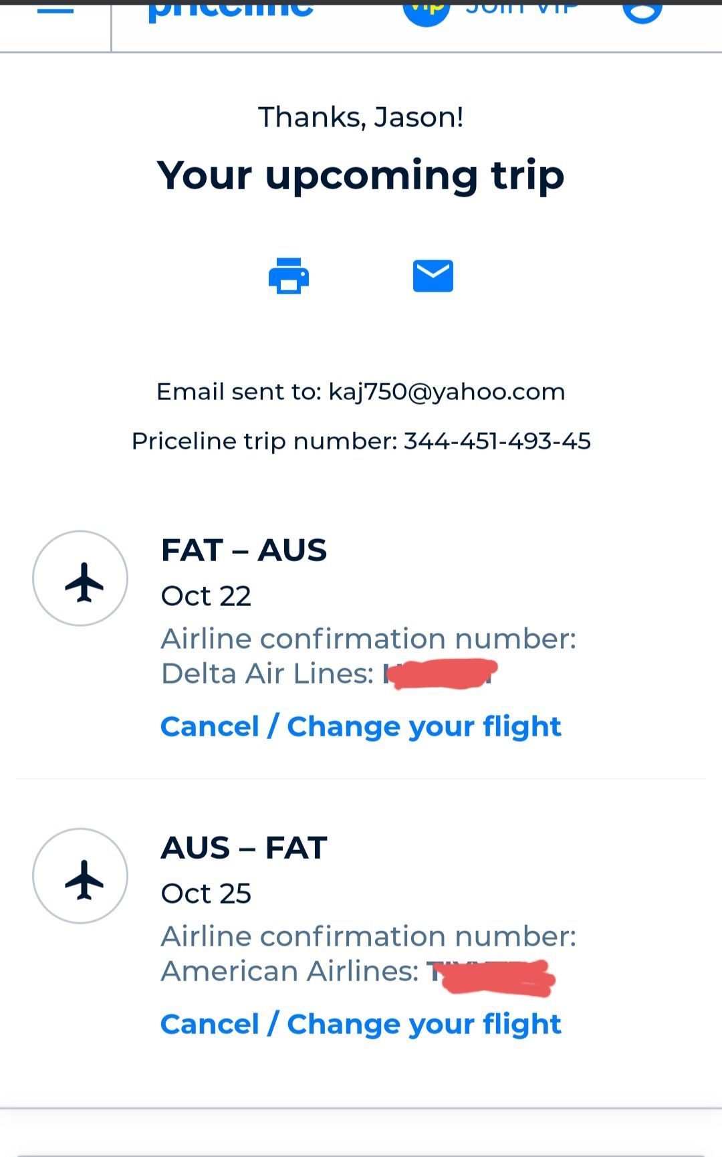Click the Delta Air Lines confirmation number line
Screen dimensions: 722x1157
click(x=328, y=673)
